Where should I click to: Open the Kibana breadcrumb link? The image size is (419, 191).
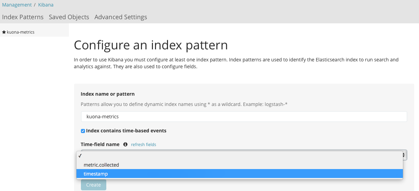pos(46,5)
